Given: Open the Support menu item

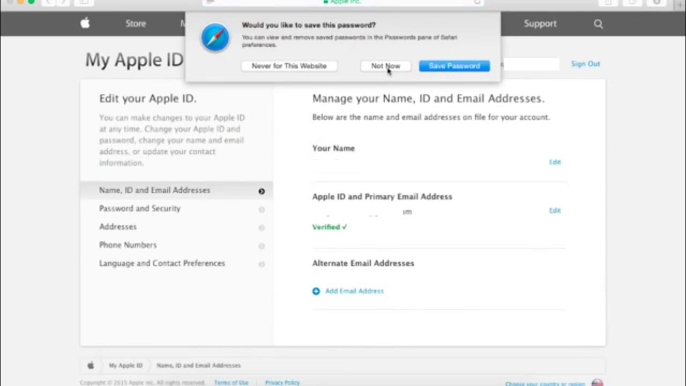Looking at the screenshot, I should click(540, 24).
